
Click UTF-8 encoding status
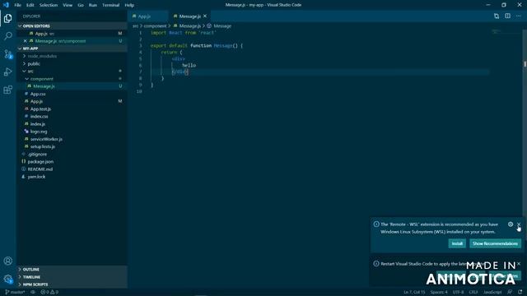pos(458,293)
